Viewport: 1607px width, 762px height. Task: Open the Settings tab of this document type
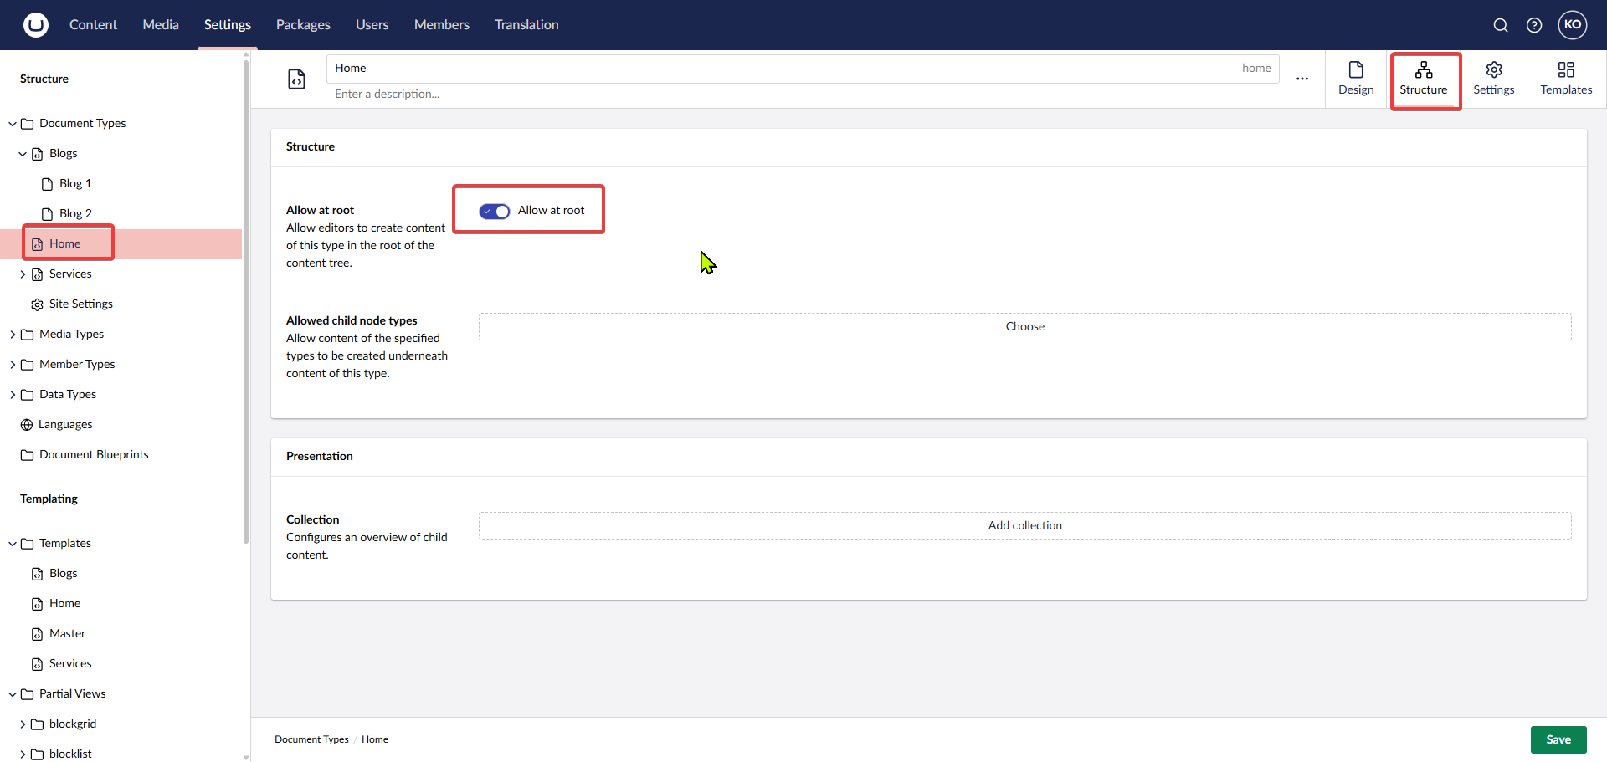click(1494, 79)
